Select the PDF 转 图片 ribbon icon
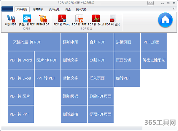The image size is (178, 131). click(x=113, y=20)
